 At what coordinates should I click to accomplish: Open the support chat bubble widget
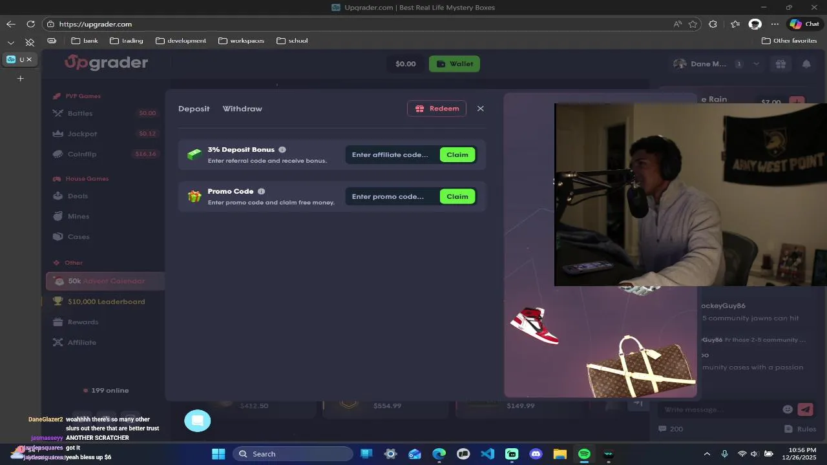click(198, 420)
